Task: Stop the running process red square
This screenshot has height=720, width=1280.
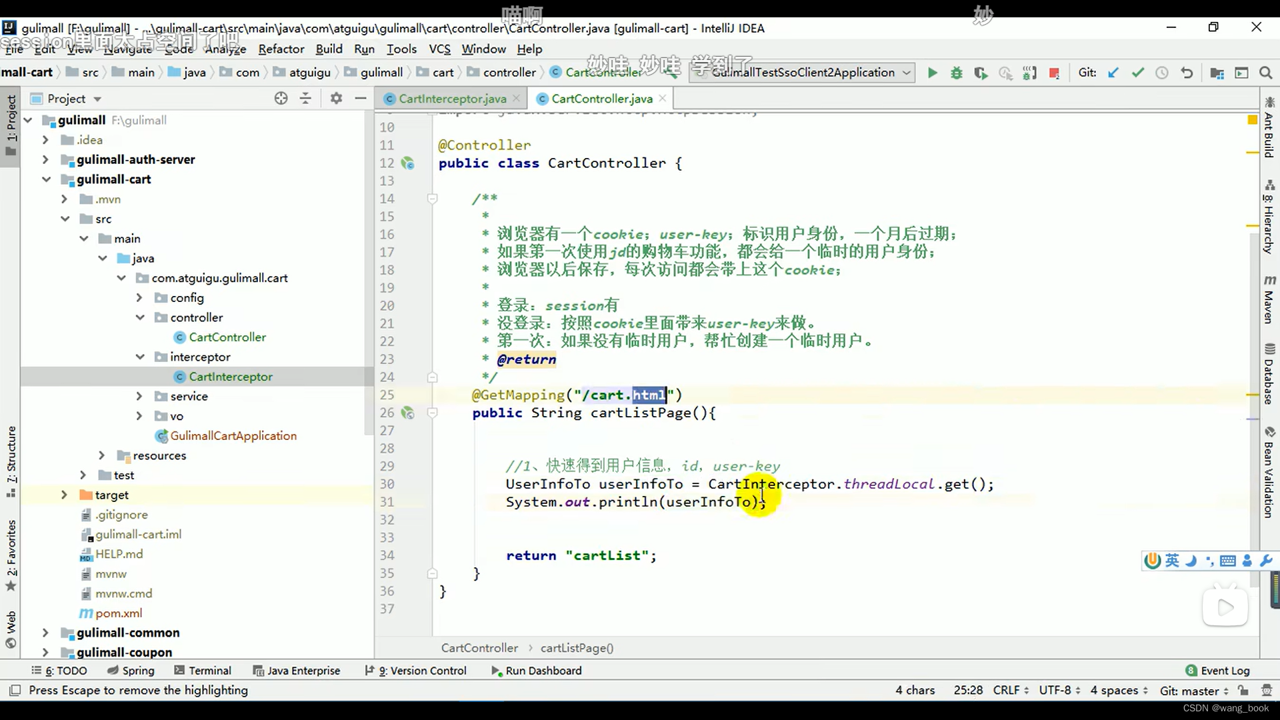Action: pos(1054,73)
